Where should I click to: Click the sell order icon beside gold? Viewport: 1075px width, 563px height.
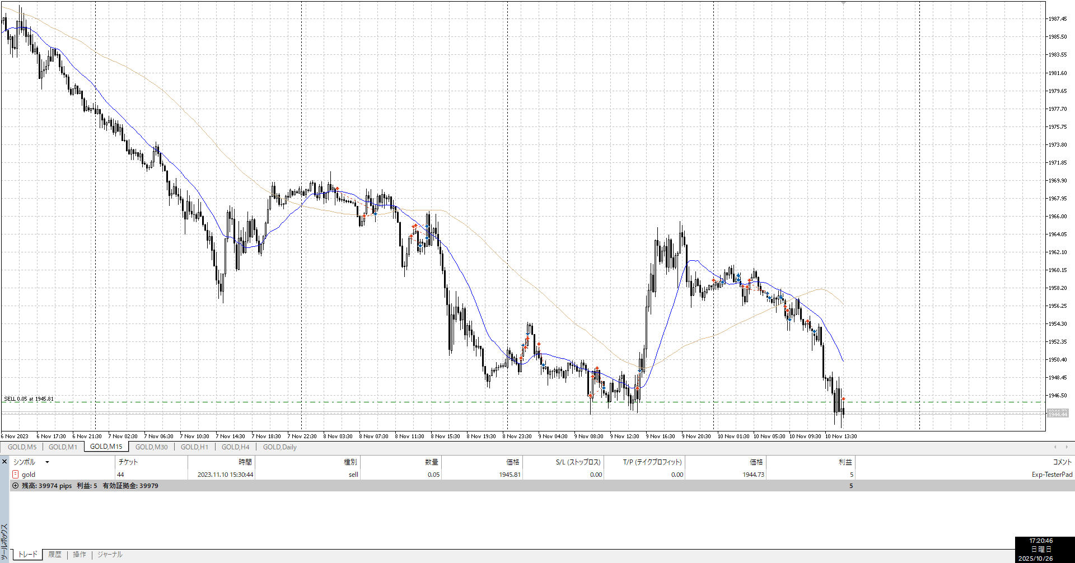tap(15, 475)
